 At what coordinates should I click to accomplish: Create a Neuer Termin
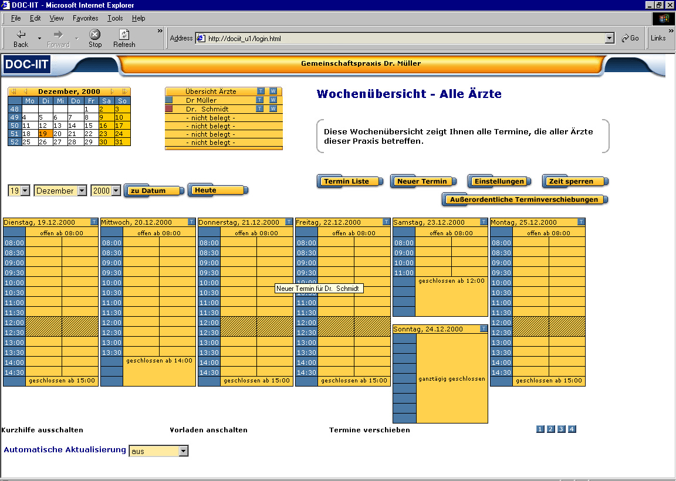423,181
